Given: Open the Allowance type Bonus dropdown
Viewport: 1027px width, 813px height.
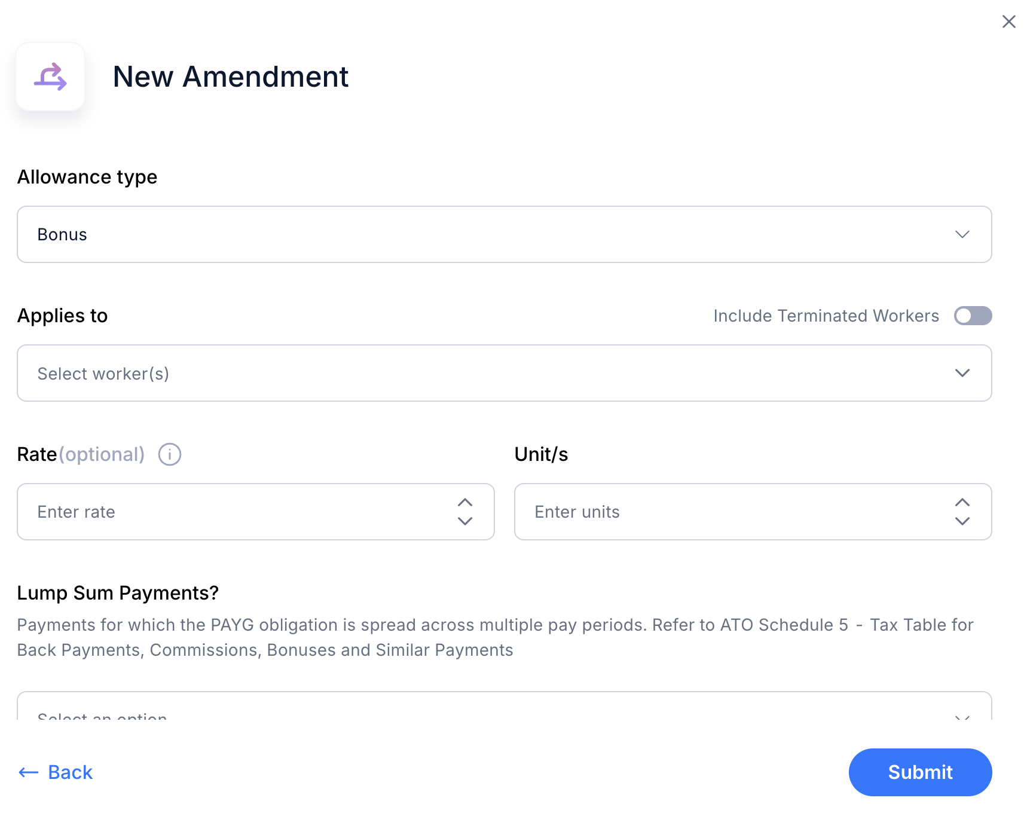Looking at the screenshot, I should pyautogui.click(x=505, y=234).
